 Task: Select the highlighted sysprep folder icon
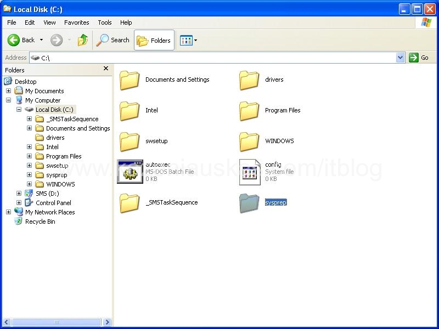[x=249, y=203]
